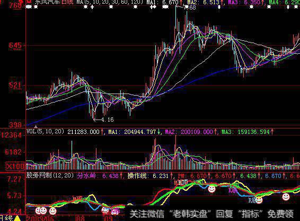Click the 398 price axis label
The height and width of the screenshot is (221, 300).
[15, 125]
